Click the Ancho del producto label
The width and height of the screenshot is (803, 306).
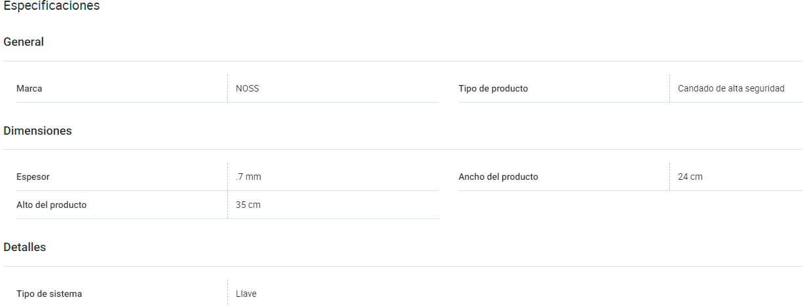[498, 177]
